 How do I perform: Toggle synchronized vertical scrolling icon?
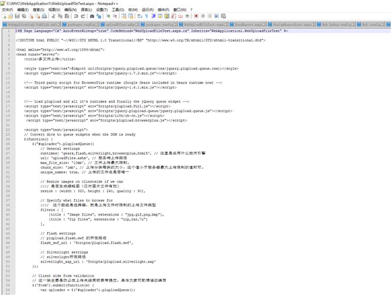click(x=124, y=16)
